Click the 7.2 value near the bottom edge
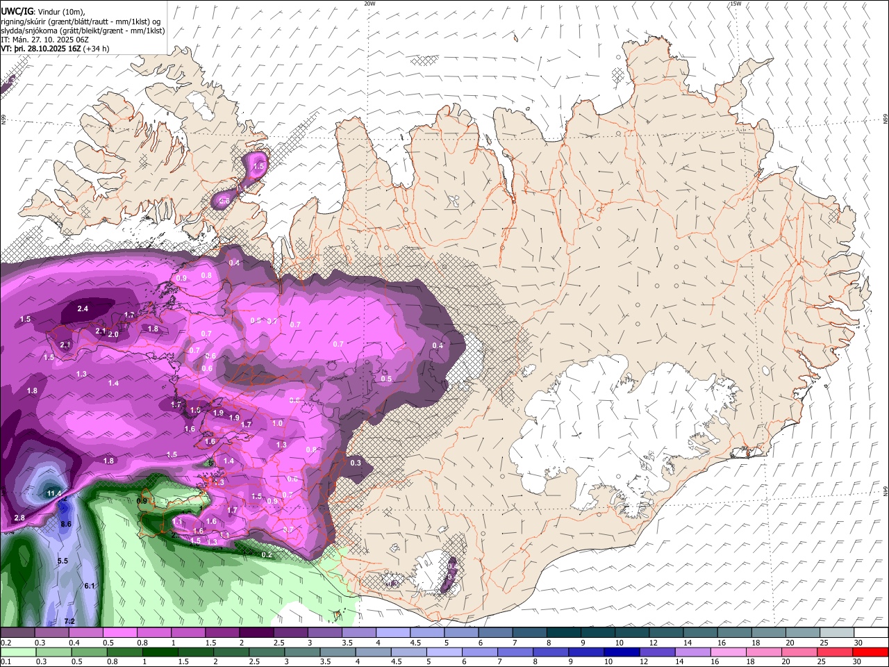The width and height of the screenshot is (889, 667). (x=69, y=620)
